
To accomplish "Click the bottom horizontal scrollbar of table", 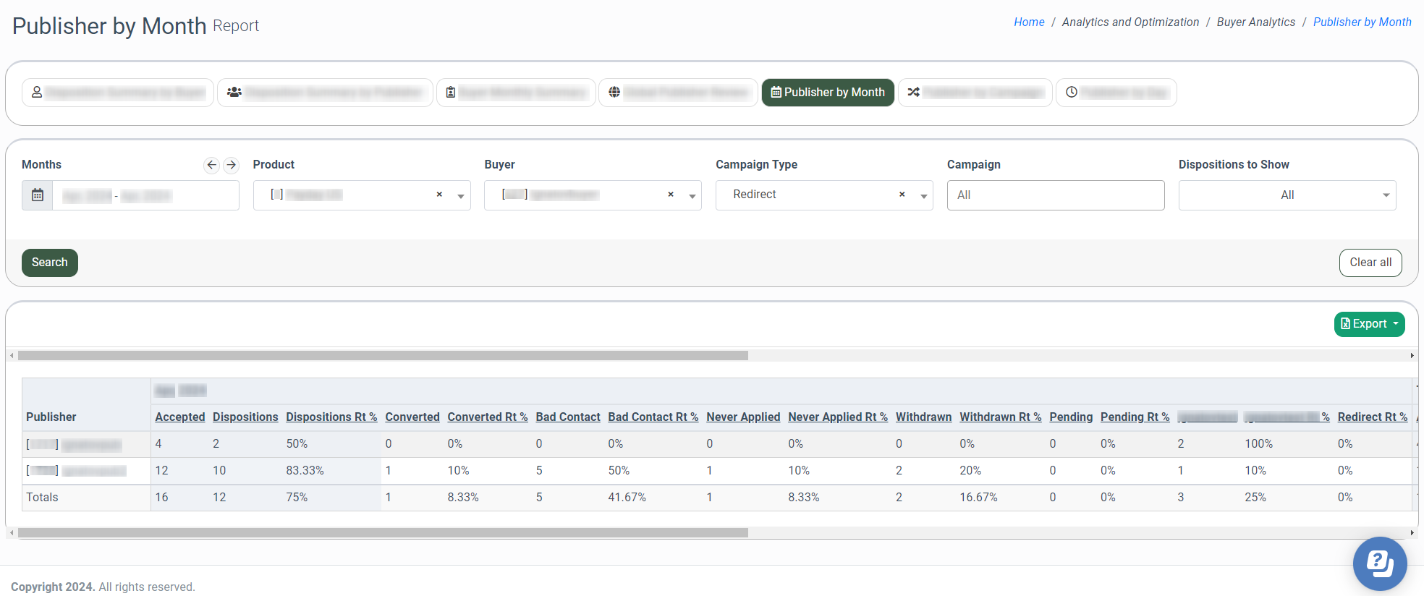I will click(x=382, y=533).
